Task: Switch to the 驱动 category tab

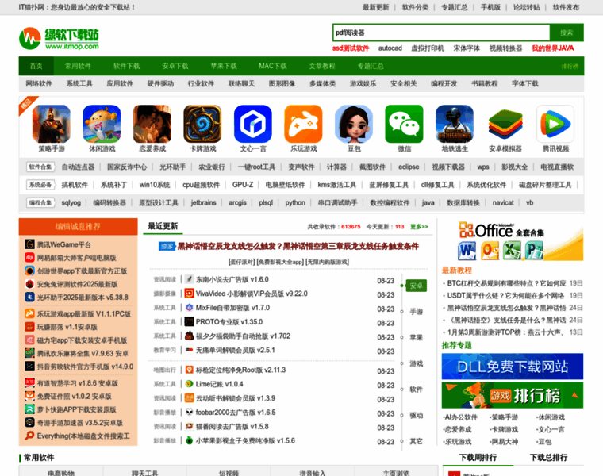Action: [416, 415]
